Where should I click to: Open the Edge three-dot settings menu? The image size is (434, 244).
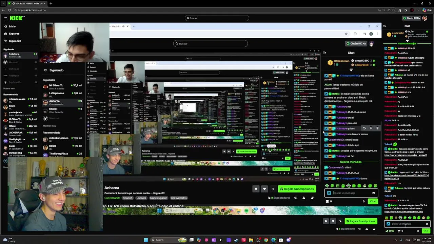[x=418, y=10]
